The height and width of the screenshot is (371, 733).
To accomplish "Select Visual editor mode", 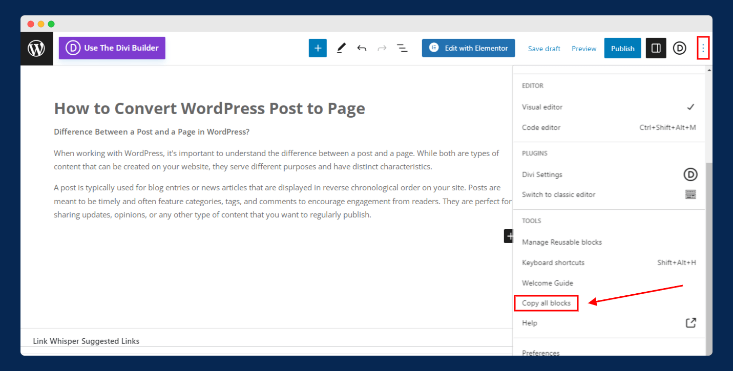I will point(542,107).
